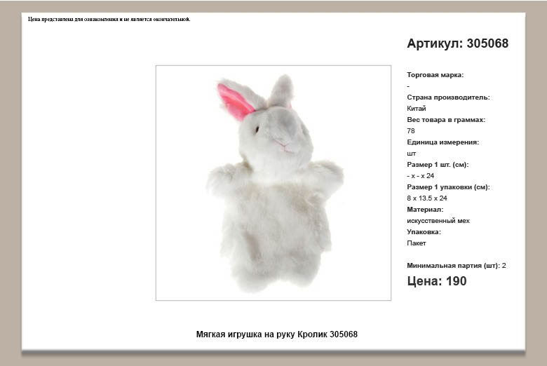Click the package size '8 x 13.5 x 24'

426,198
